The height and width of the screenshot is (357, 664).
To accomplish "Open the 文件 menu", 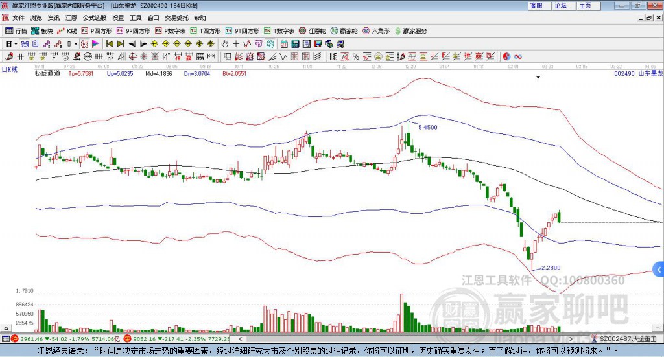I will point(18,17).
